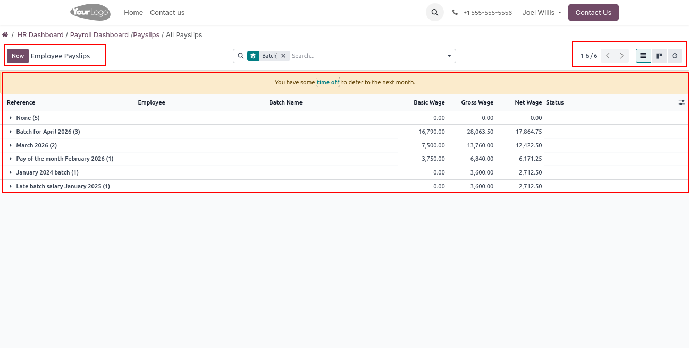Open optional columns settings icon
The height and width of the screenshot is (348, 689).
tap(682, 103)
